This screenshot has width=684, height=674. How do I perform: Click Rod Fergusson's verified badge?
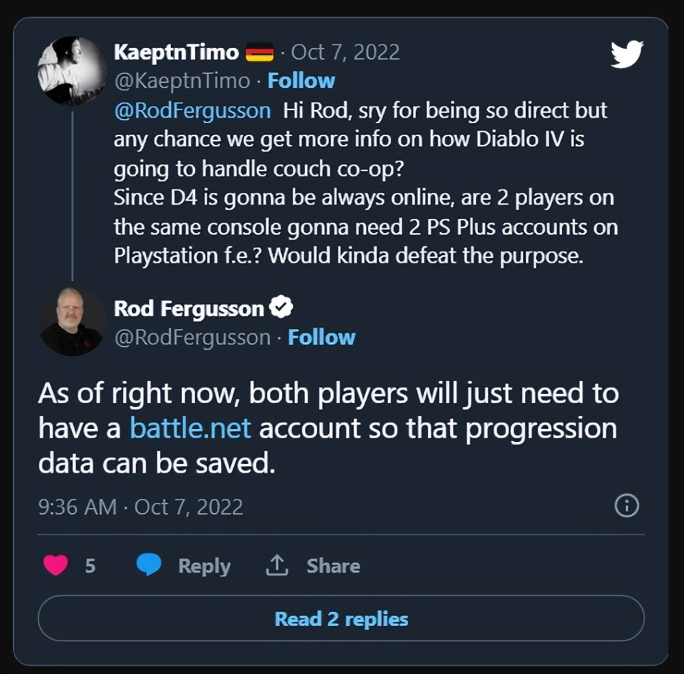[280, 308]
